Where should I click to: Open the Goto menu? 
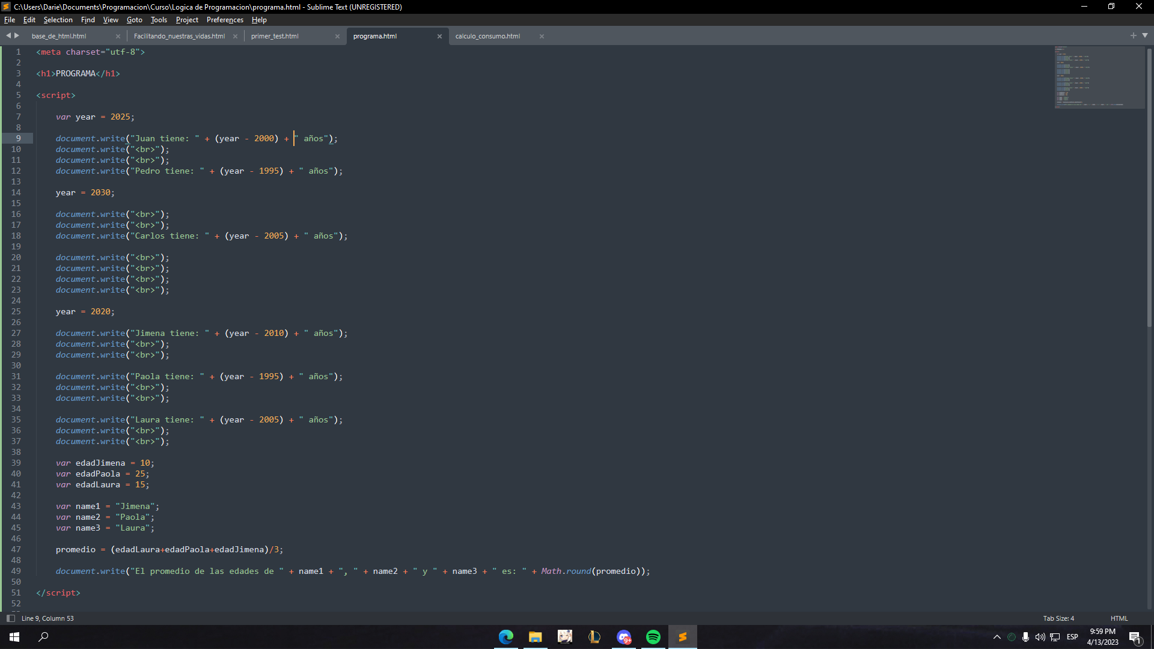tap(135, 20)
